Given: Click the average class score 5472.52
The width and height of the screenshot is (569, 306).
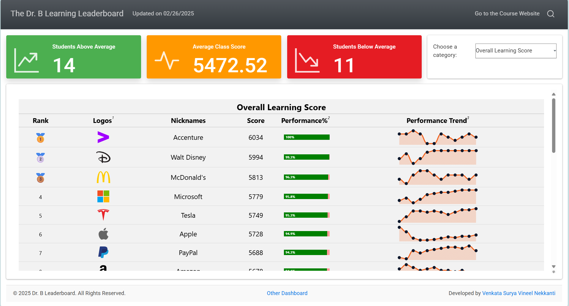Looking at the screenshot, I should click(230, 65).
